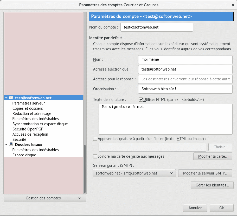The height and width of the screenshot is (216, 237).
Task: Click the Gérer les identités button
Action: pos(212,185)
